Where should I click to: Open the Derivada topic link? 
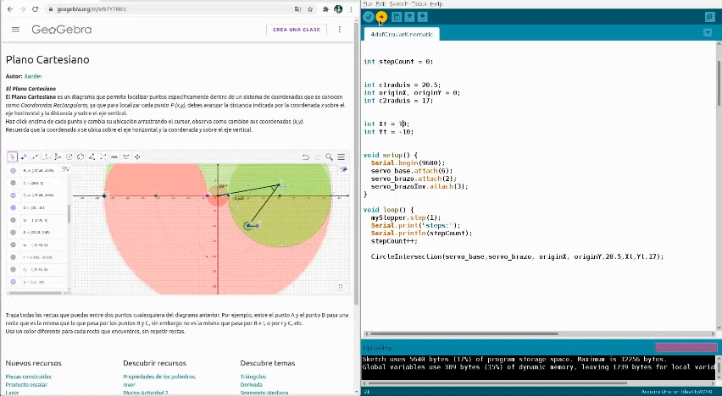[x=252, y=384]
